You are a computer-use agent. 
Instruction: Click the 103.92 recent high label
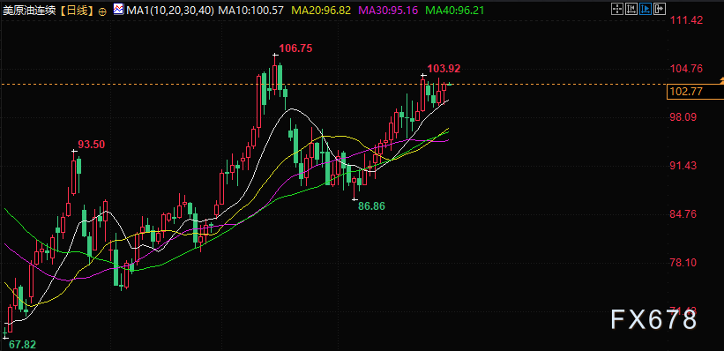point(444,69)
